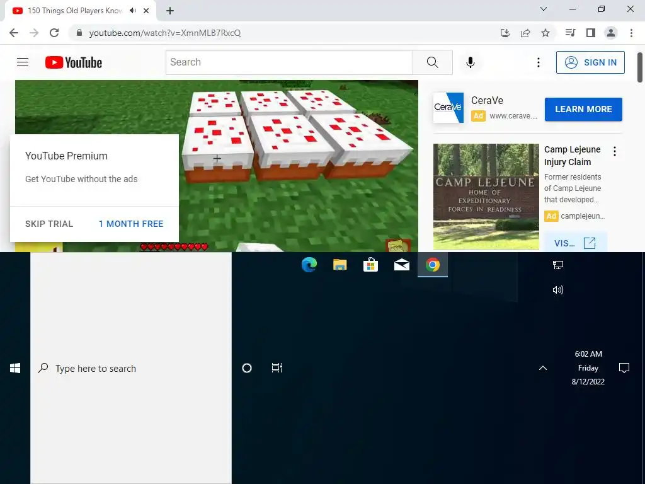Open Microsoft Store from taskbar
Image resolution: width=645 pixels, height=484 pixels.
point(370,265)
